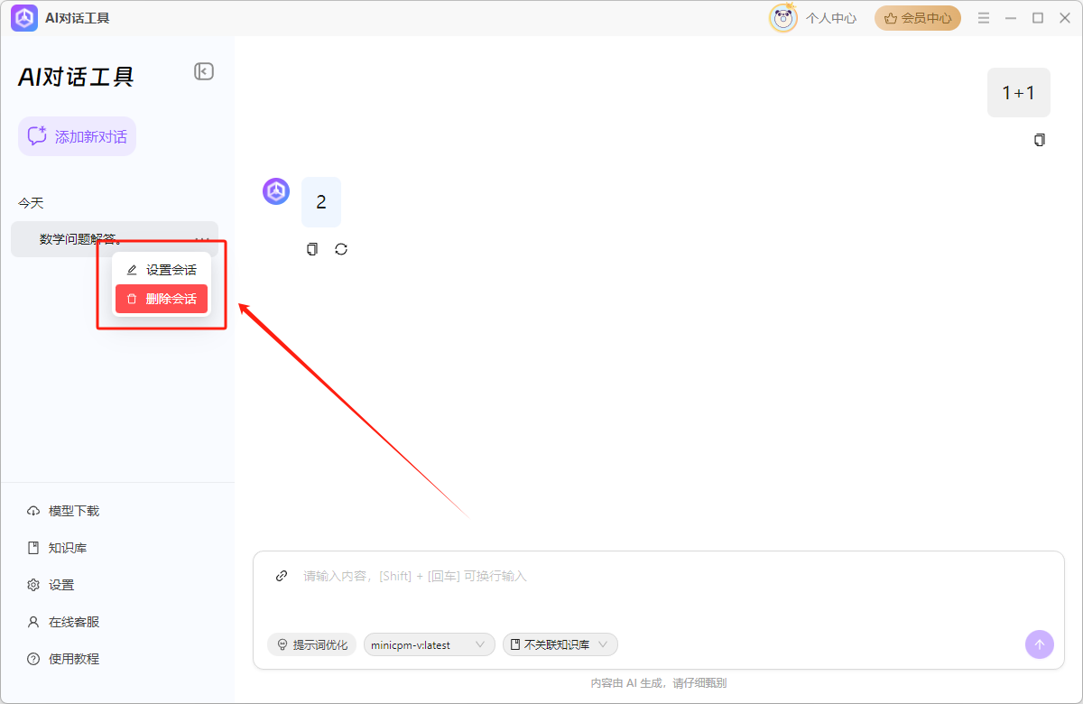Click the chevron on the knowledge base selector

pos(603,644)
